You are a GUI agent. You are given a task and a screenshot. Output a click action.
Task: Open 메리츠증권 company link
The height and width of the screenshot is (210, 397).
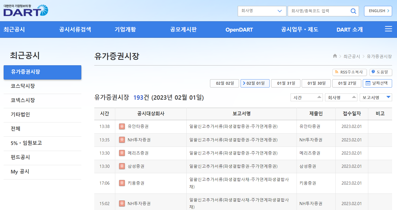[138, 153]
